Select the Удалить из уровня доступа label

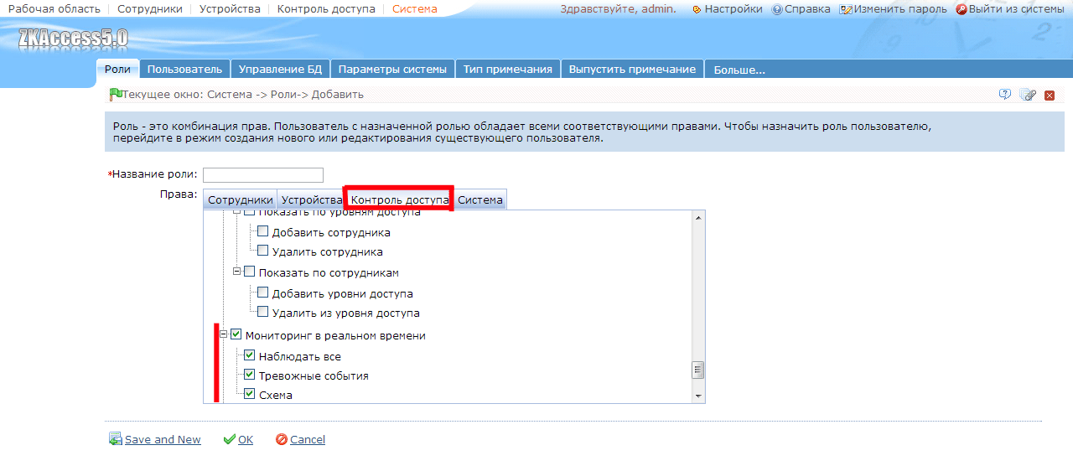coord(346,313)
